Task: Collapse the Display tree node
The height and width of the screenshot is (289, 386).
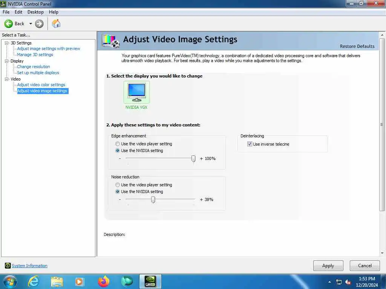Action: click(7, 61)
